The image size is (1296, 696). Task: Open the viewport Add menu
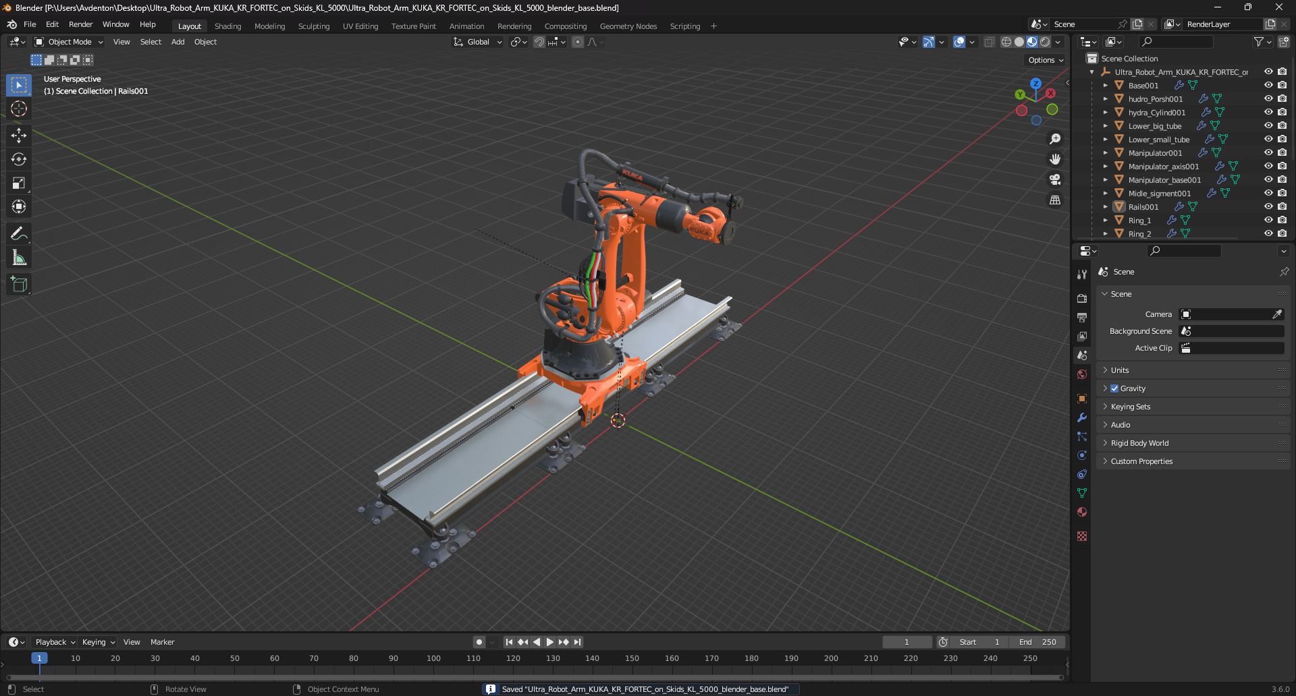(x=178, y=42)
